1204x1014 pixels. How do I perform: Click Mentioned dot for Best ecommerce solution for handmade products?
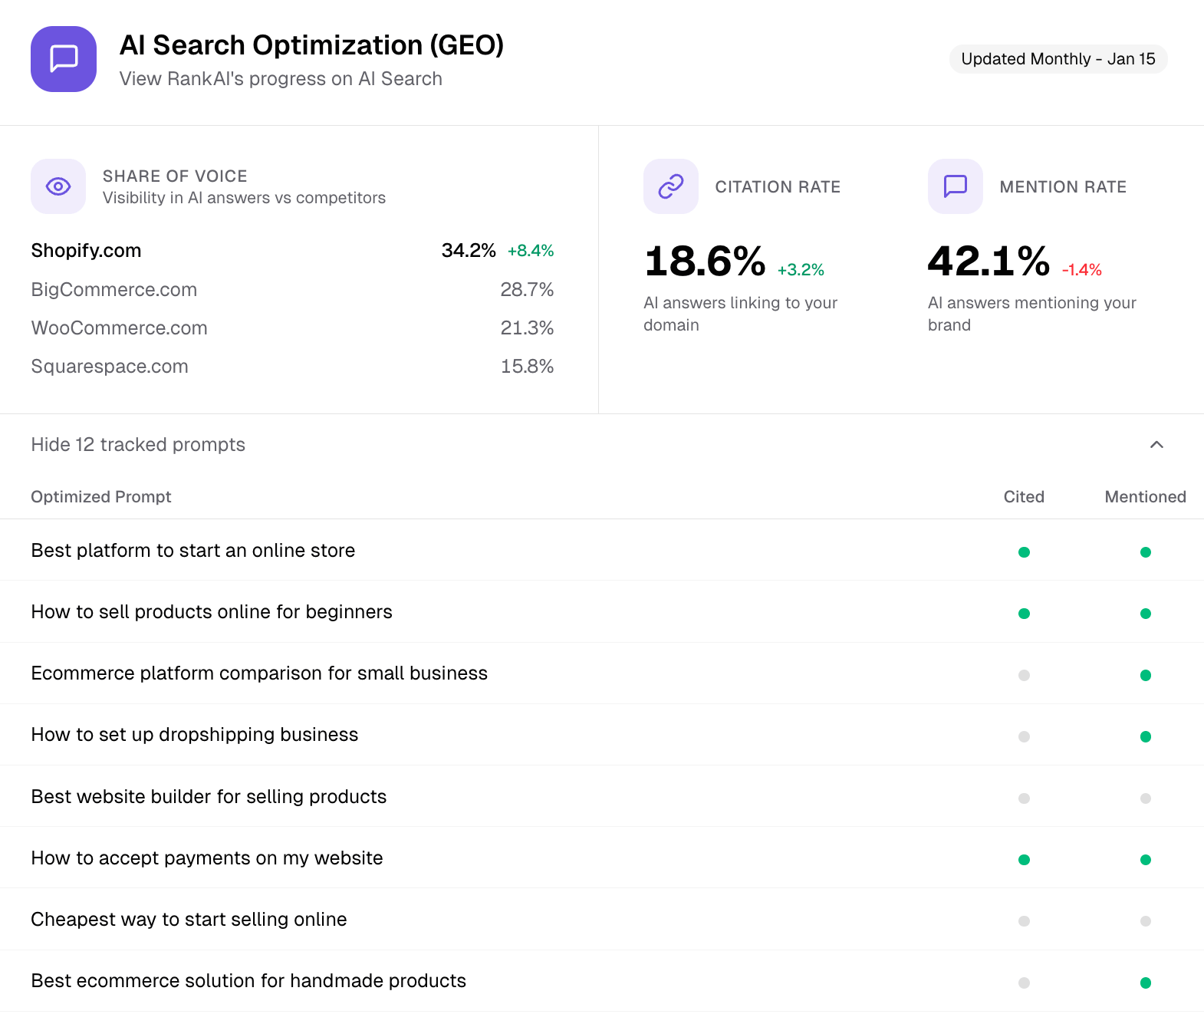click(x=1145, y=983)
